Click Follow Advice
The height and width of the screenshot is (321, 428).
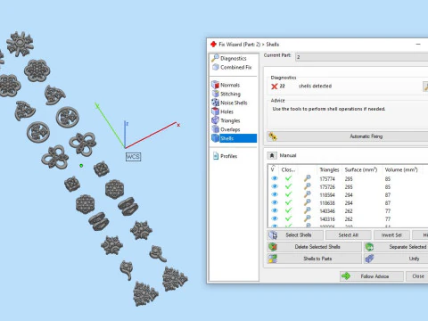[x=372, y=276]
